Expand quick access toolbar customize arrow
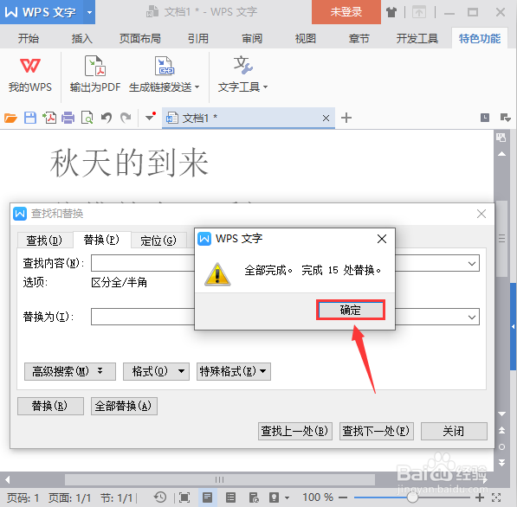 [150, 117]
